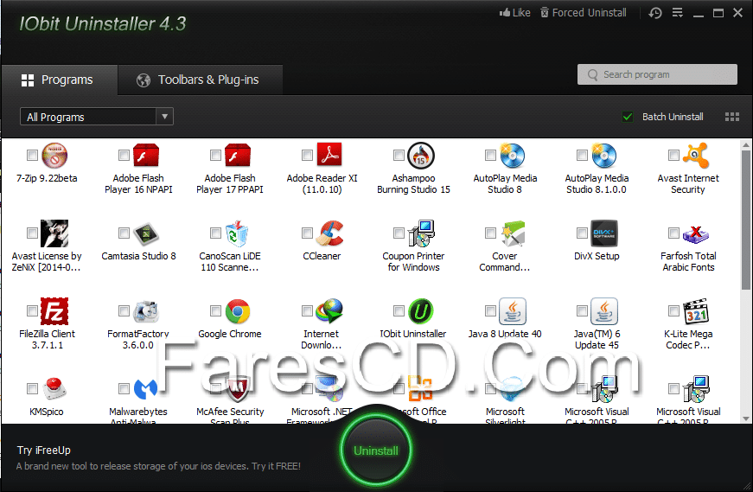753x492 pixels.
Task: Tick the Avast Internet Security checkbox
Action: [673, 155]
